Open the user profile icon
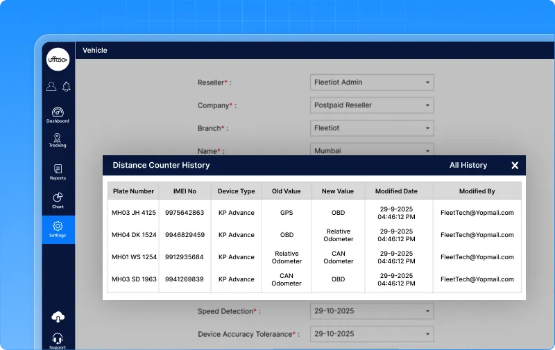 [x=51, y=87]
